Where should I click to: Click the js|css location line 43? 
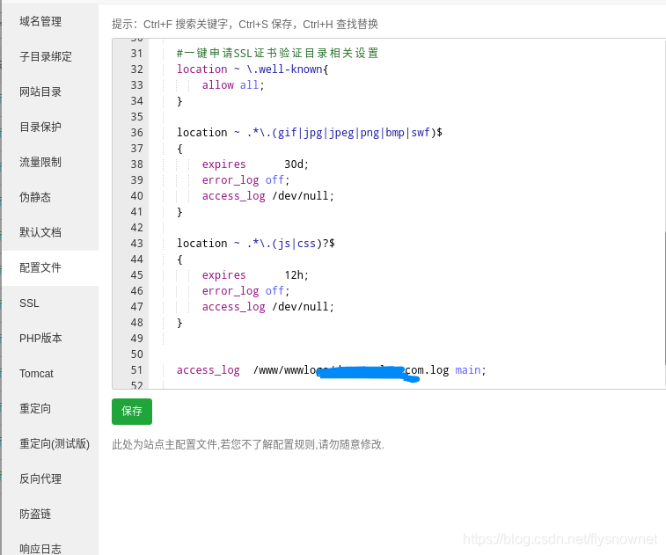(x=256, y=244)
